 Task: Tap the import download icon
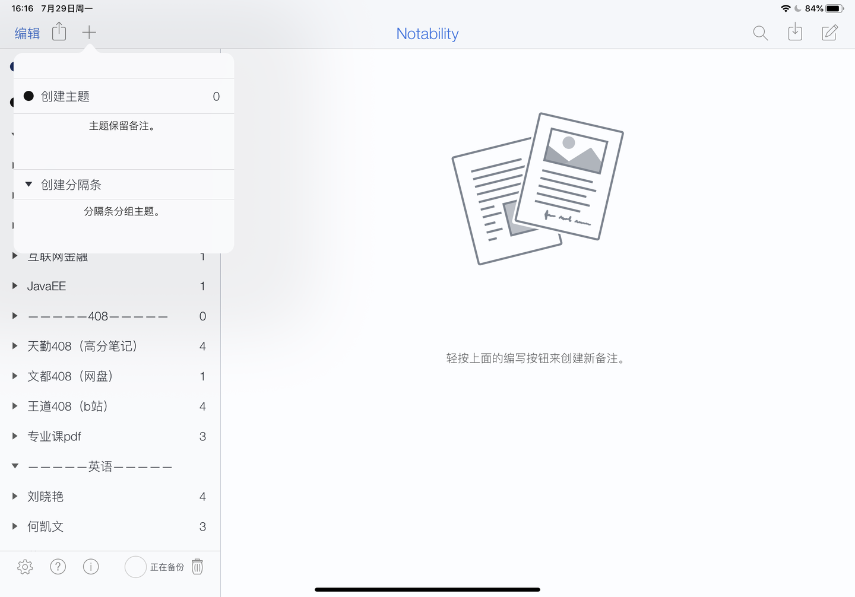pos(795,32)
